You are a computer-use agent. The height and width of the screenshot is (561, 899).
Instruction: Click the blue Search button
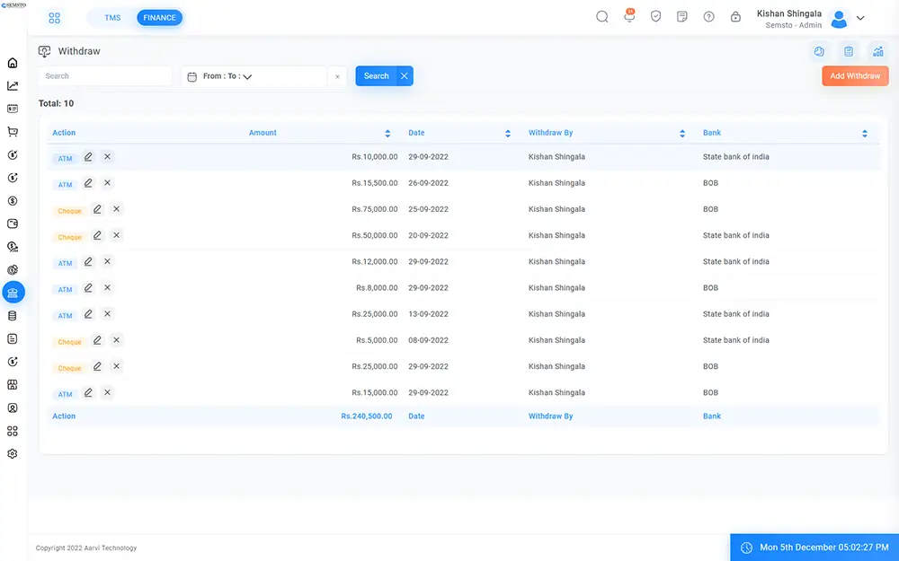click(x=376, y=76)
